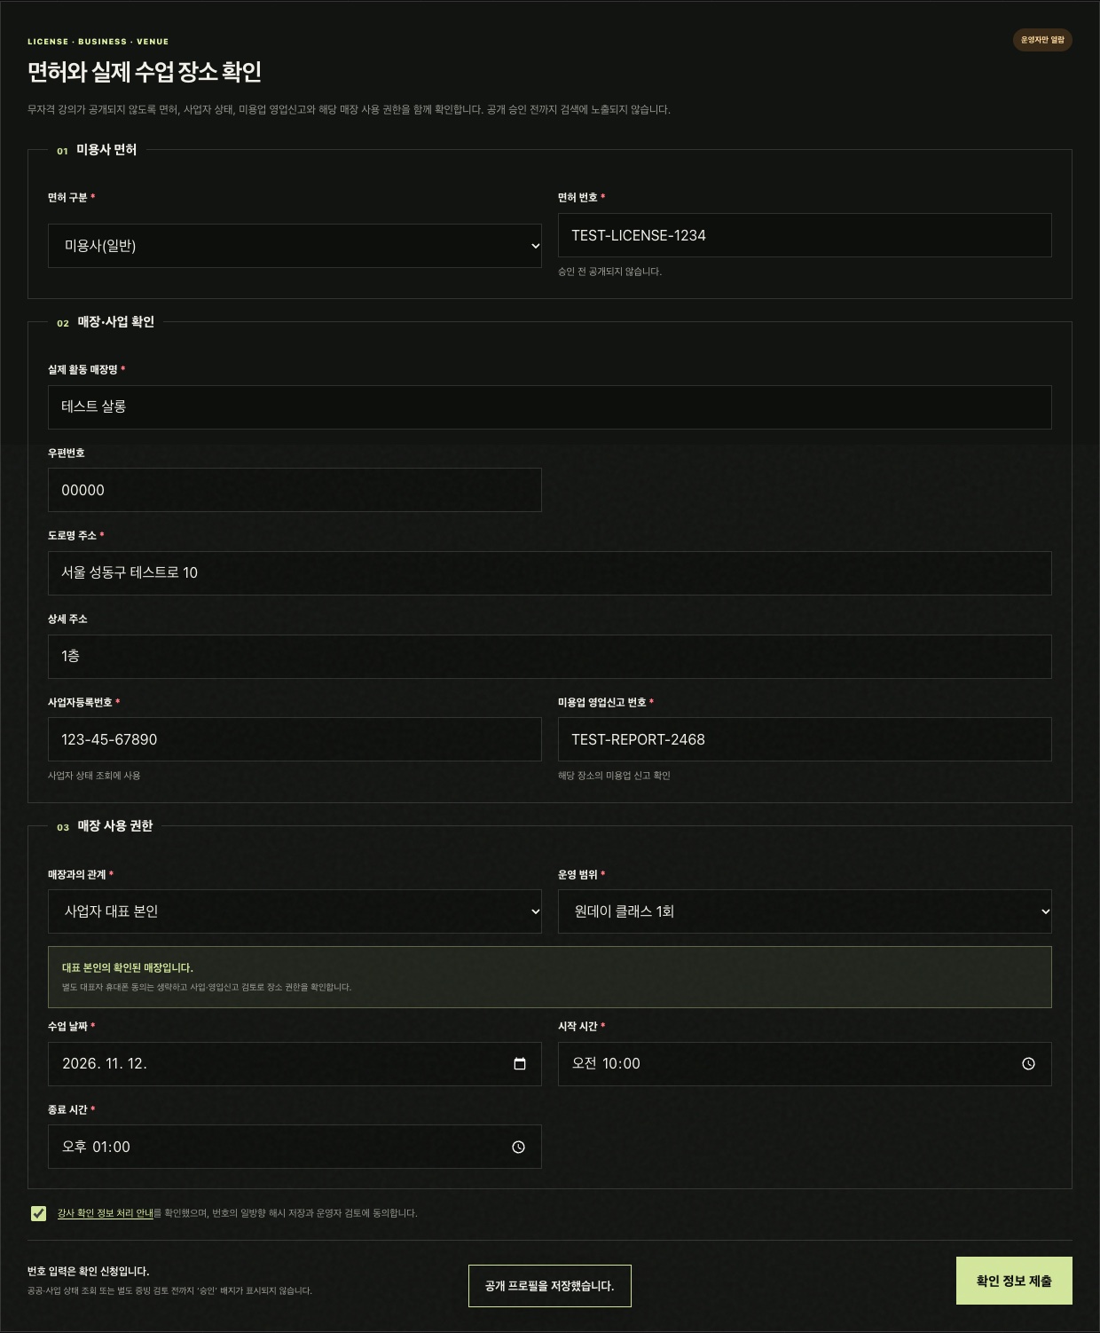Screen dimensions: 1100x1333
Task: Open the clock picker in 시작 시간 field
Action: pos(1028,1064)
